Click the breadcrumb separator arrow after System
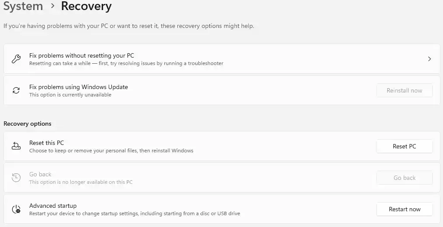443x227 pixels. pyautogui.click(x=52, y=7)
